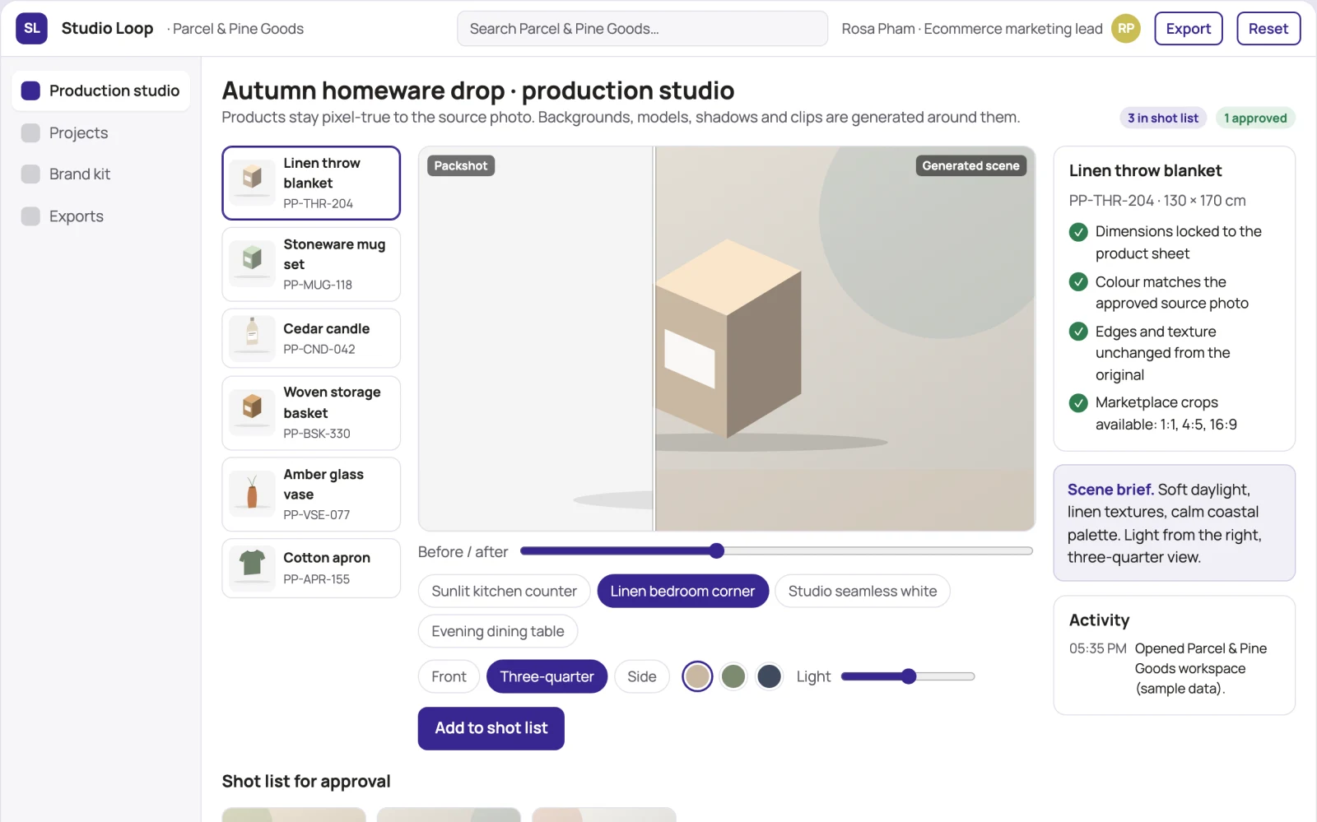
Task: Click the Exports sidebar icon
Action: [x=30, y=216]
